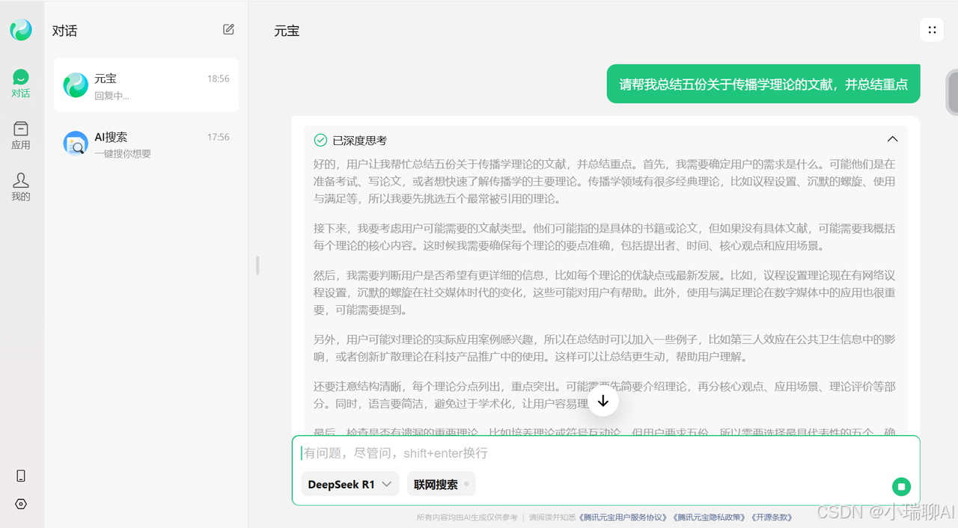Click the right-edge scrollbar thumb
Screen dimensions: 958x528
(952, 91)
